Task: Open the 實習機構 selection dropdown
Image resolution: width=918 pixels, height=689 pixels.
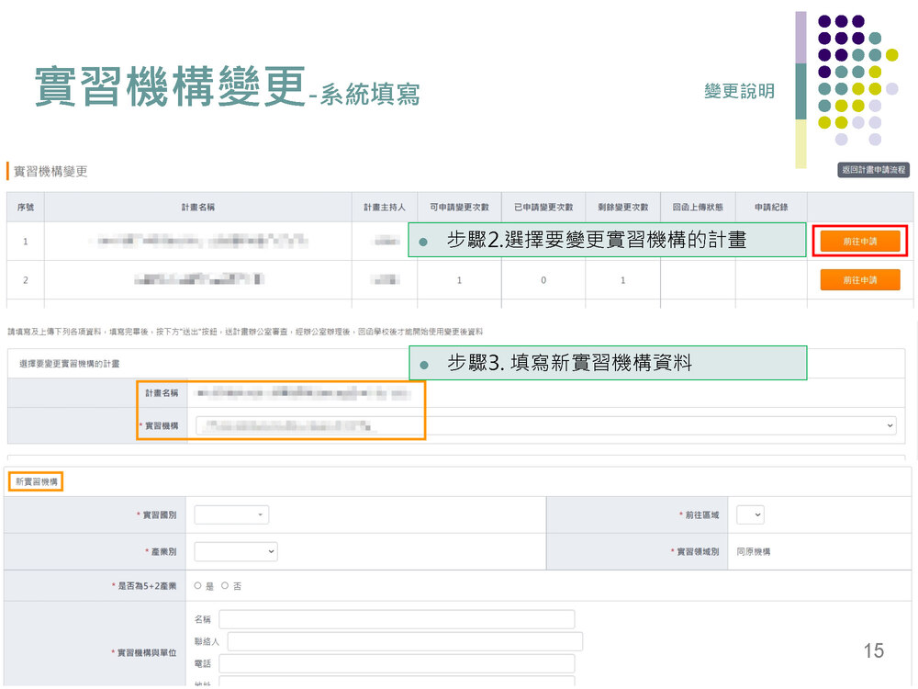Action: point(545,425)
